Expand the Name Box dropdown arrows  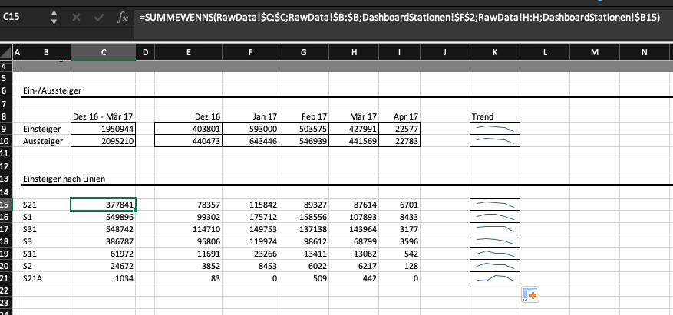click(x=54, y=16)
